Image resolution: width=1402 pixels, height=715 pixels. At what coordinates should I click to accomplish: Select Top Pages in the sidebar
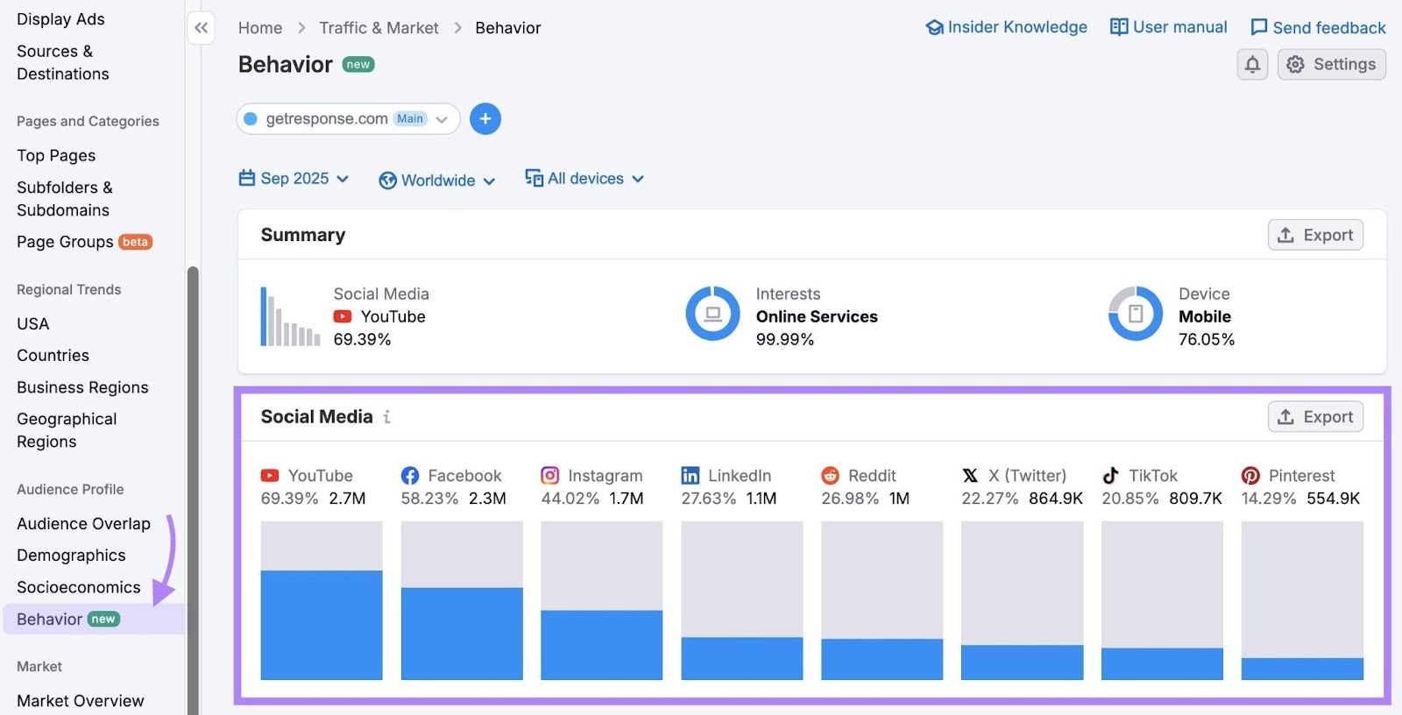coord(56,156)
